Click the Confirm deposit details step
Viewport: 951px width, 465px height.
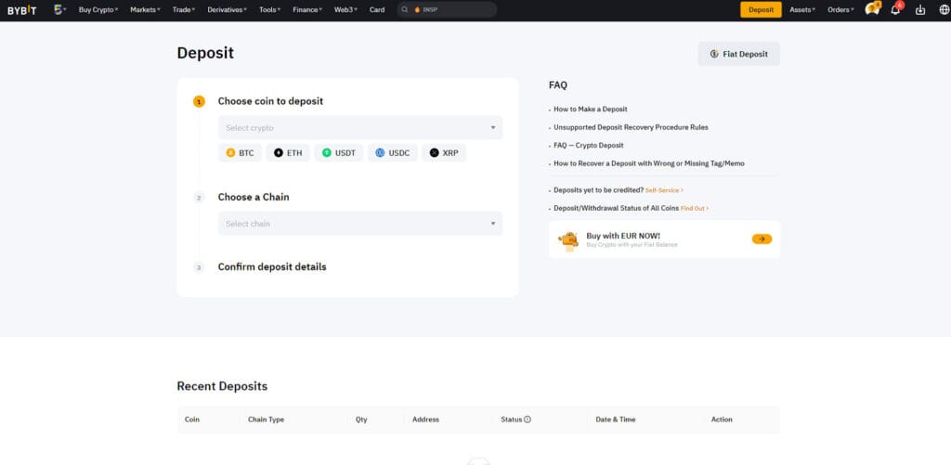pyautogui.click(x=272, y=266)
